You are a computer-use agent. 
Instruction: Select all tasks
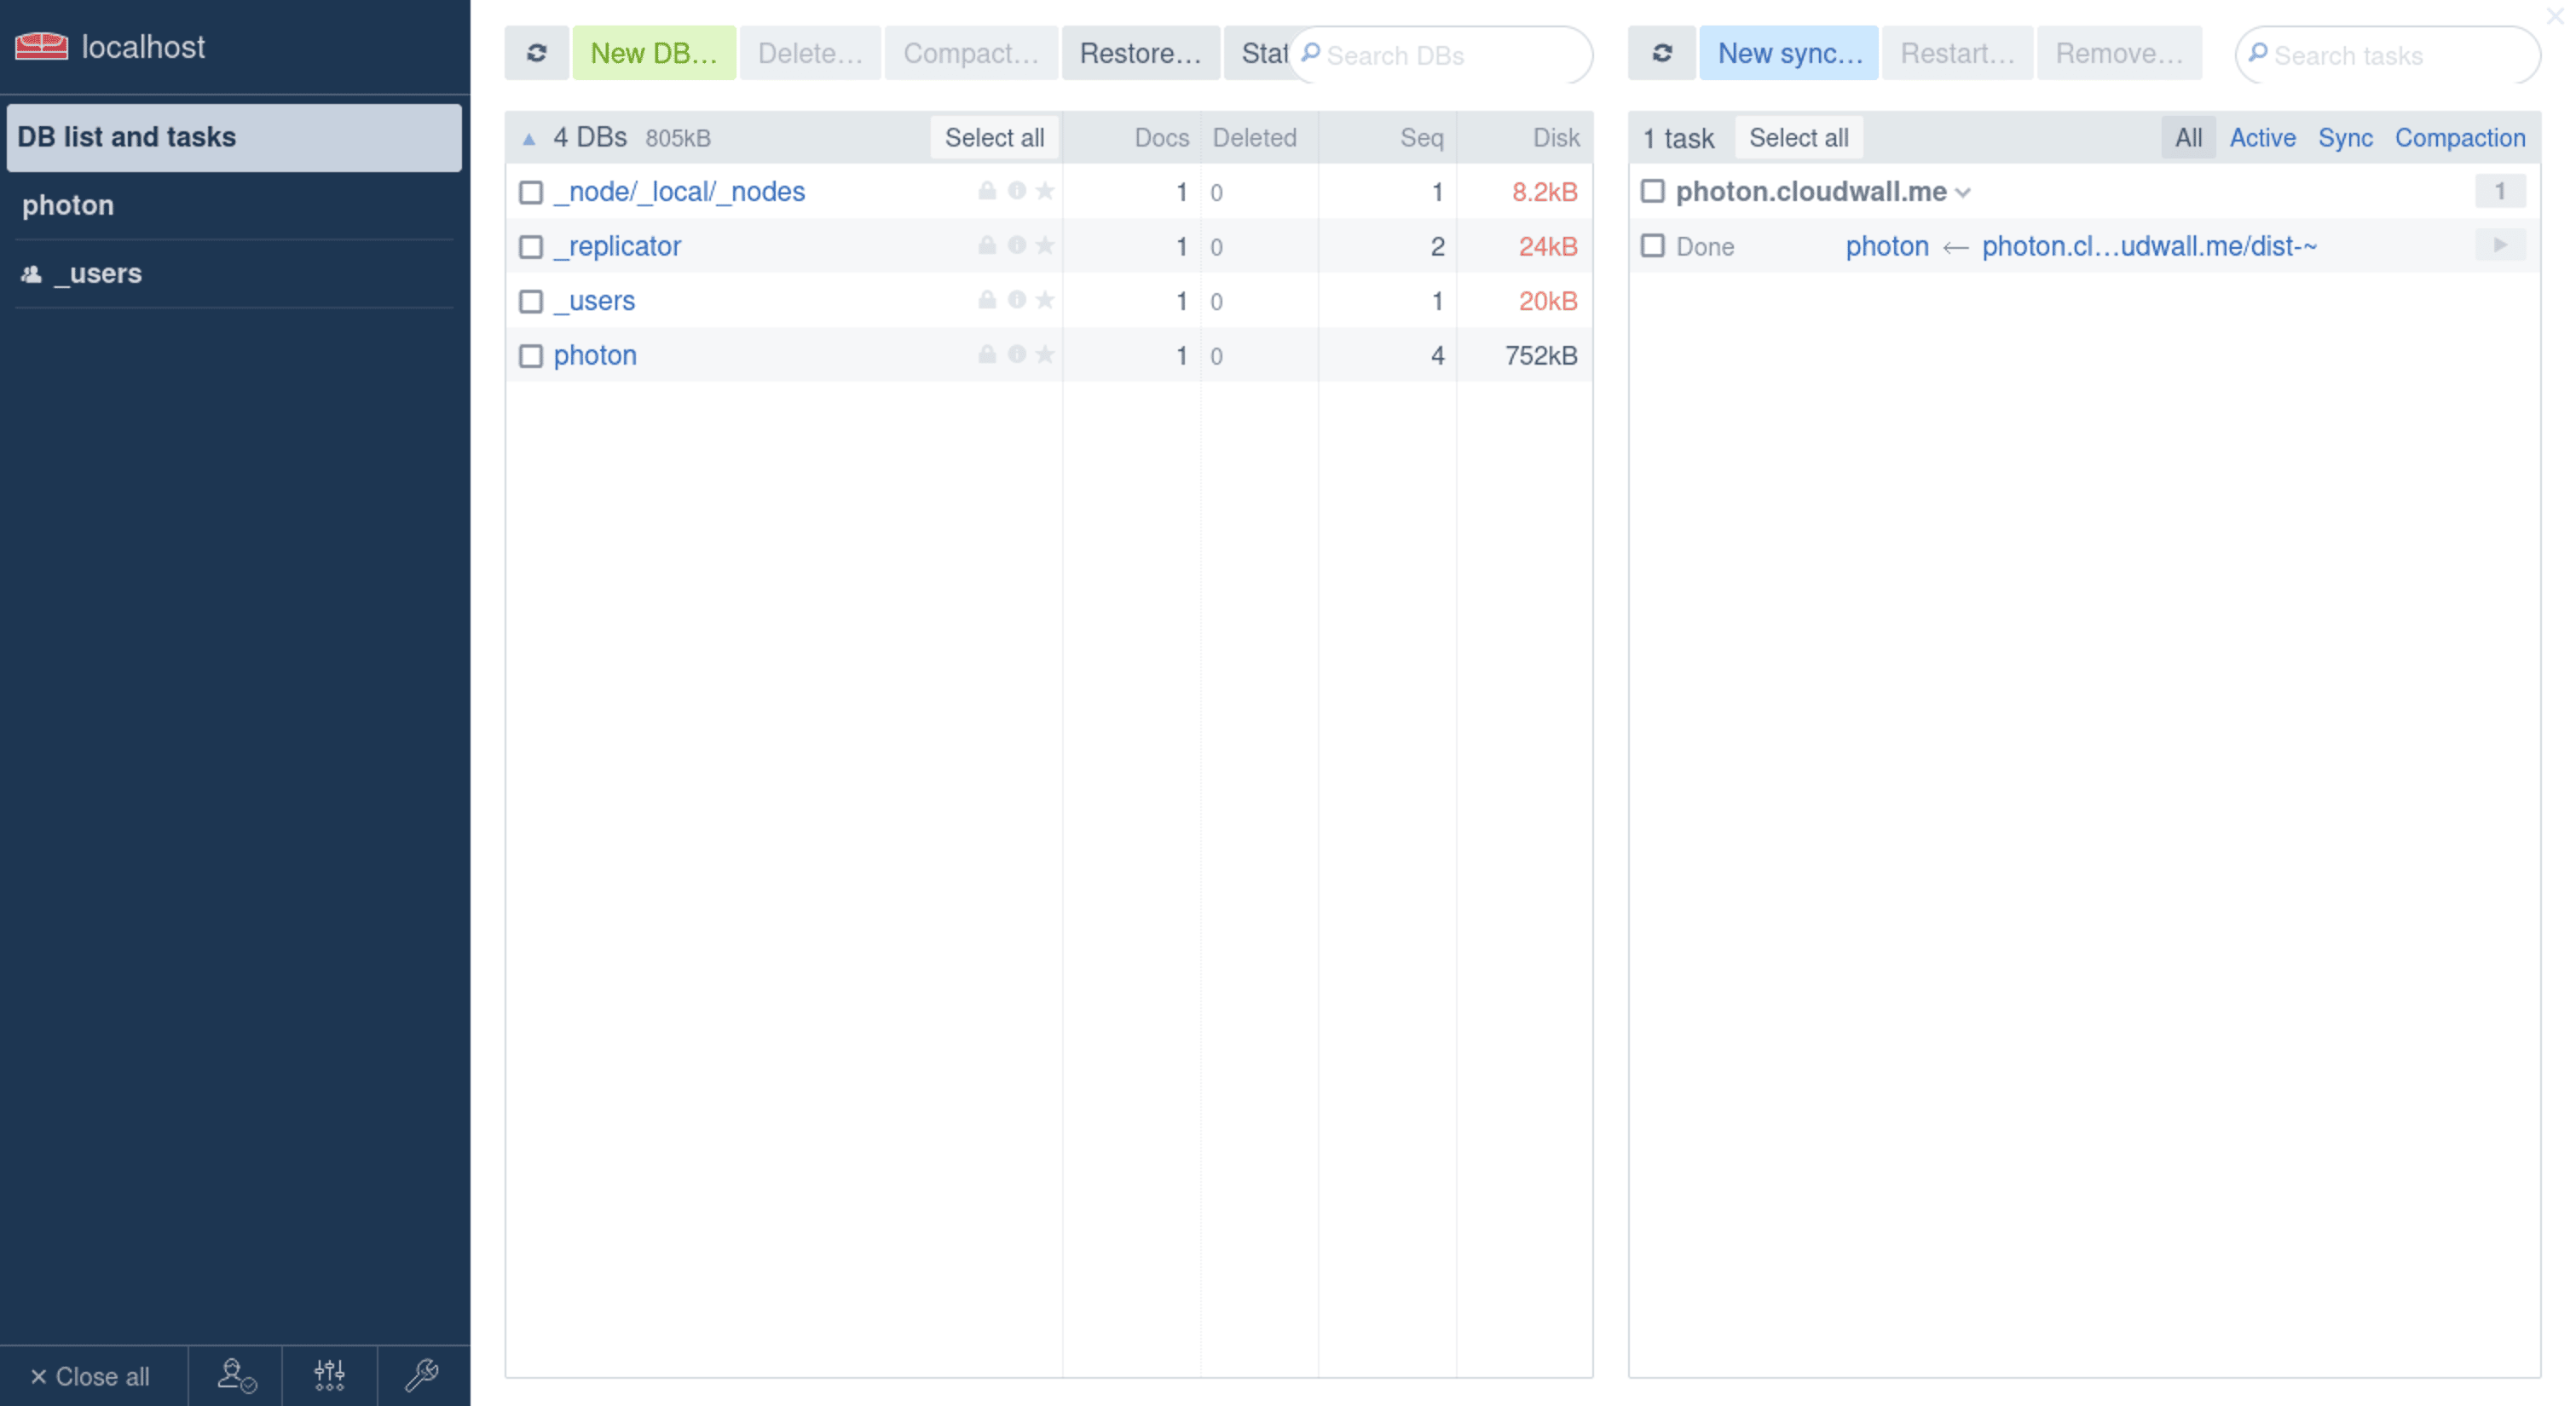(x=1798, y=138)
